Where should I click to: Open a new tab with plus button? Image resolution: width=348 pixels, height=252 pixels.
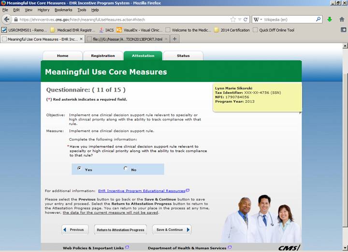pos(175,39)
